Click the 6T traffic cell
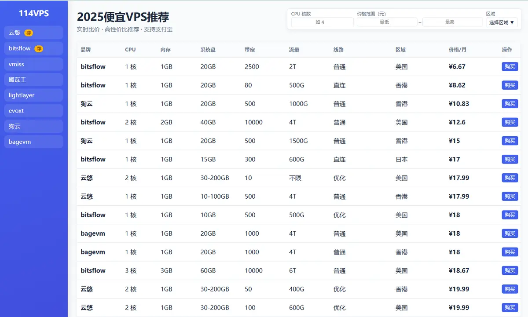The width and height of the screenshot is (528, 317). [293, 270]
